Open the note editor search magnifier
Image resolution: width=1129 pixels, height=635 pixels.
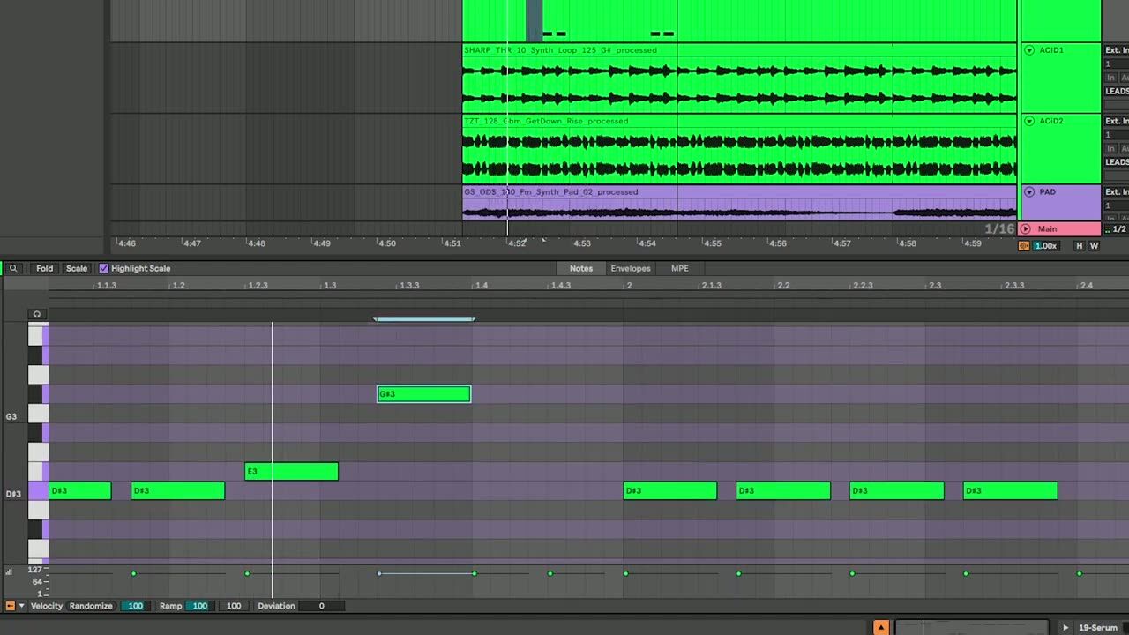(13, 268)
